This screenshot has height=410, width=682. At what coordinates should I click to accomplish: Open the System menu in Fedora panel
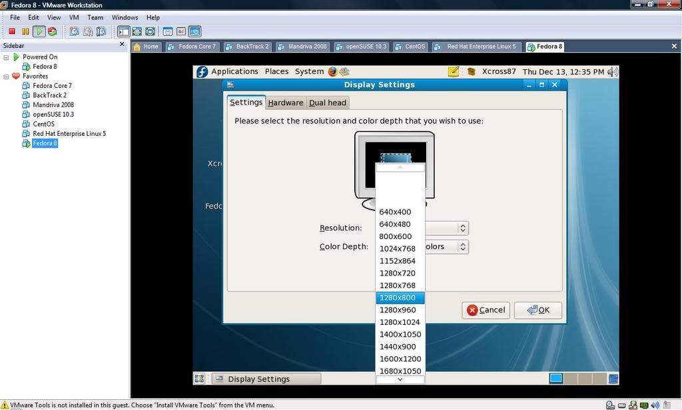coord(309,72)
